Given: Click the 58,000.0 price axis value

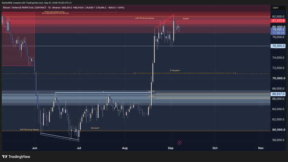Looking at the screenshot, I should tap(278, 140).
